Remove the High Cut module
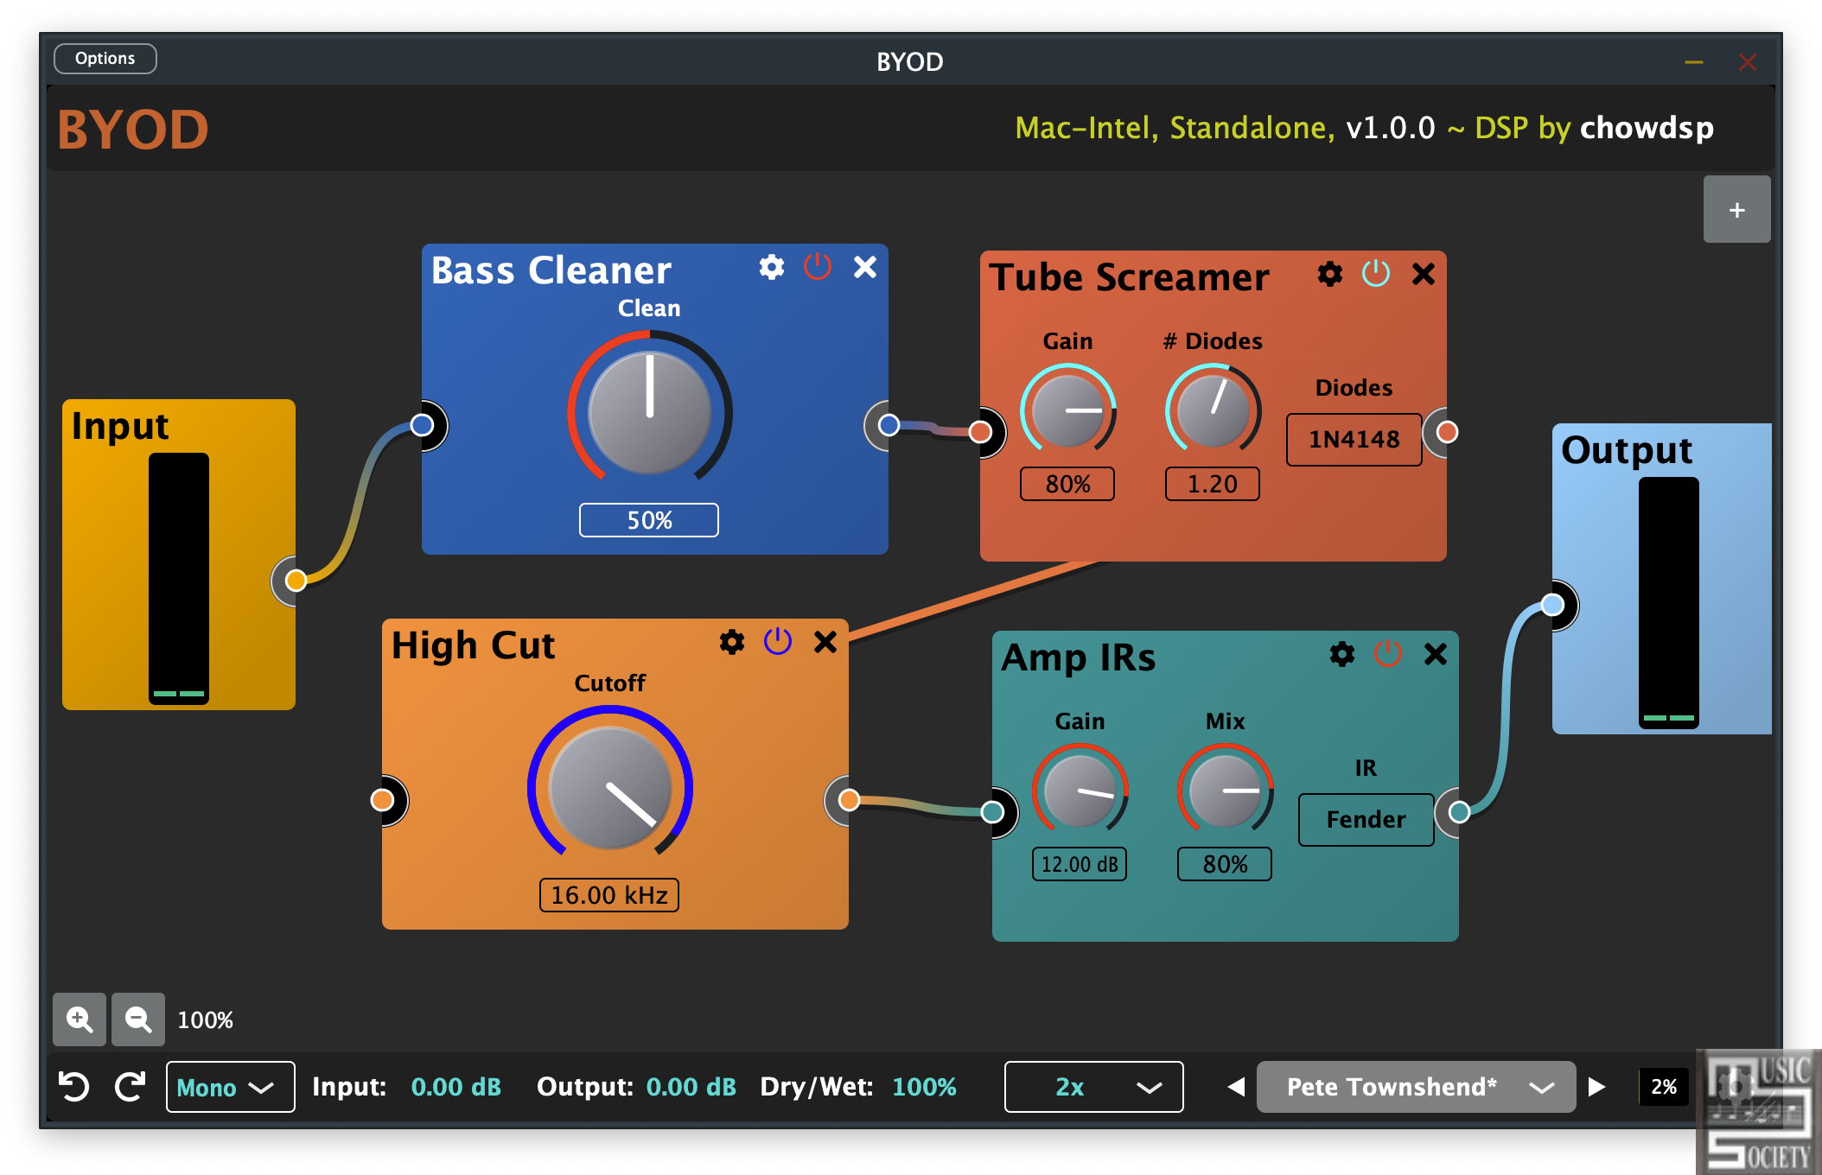 click(x=825, y=643)
